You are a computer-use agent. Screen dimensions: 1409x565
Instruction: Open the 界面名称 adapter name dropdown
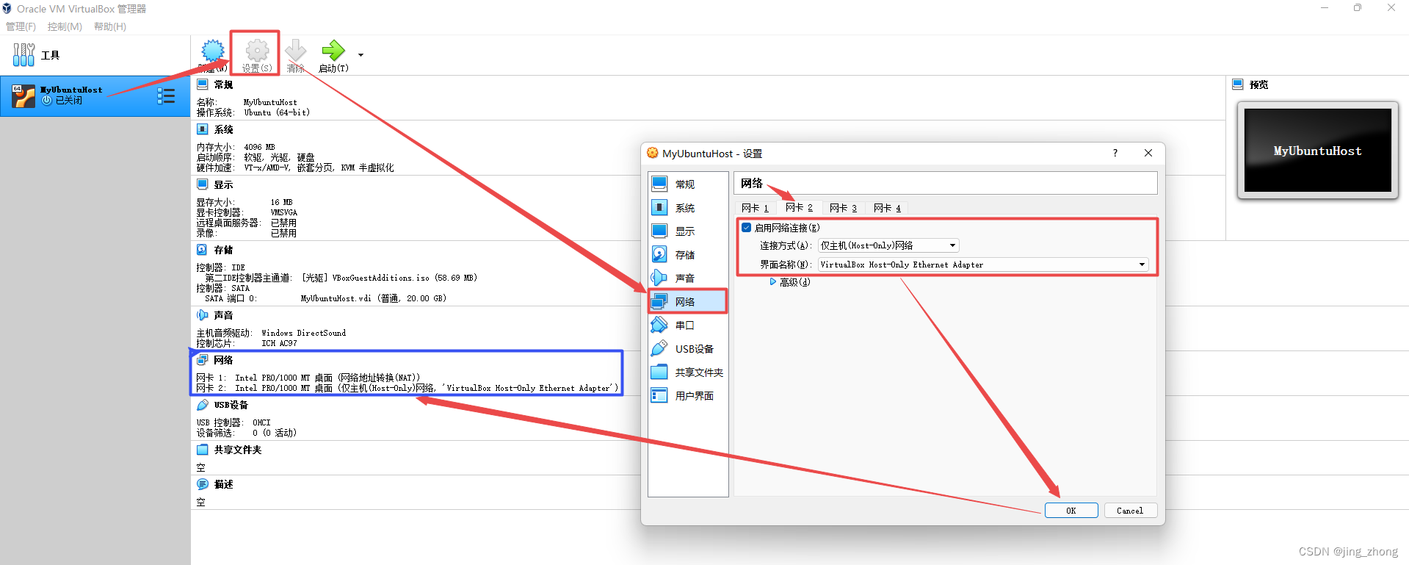(x=983, y=264)
